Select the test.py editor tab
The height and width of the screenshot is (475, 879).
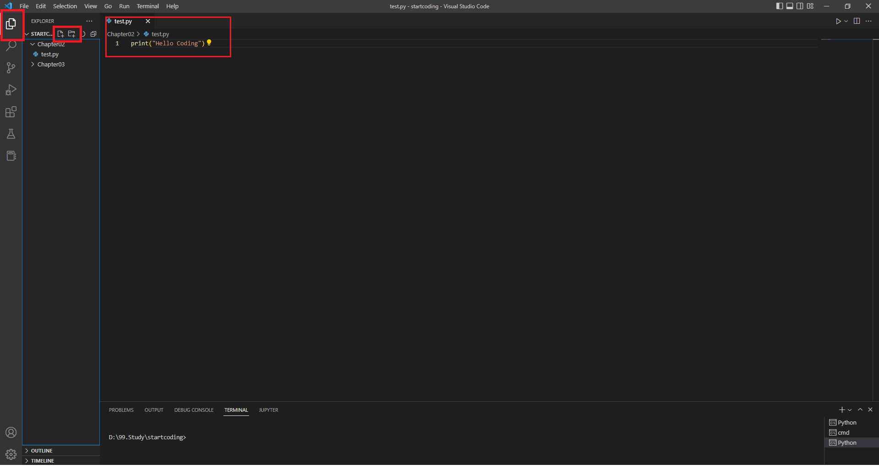[x=123, y=21]
